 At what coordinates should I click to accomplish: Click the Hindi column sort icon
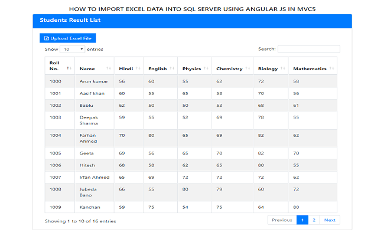(x=138, y=68)
